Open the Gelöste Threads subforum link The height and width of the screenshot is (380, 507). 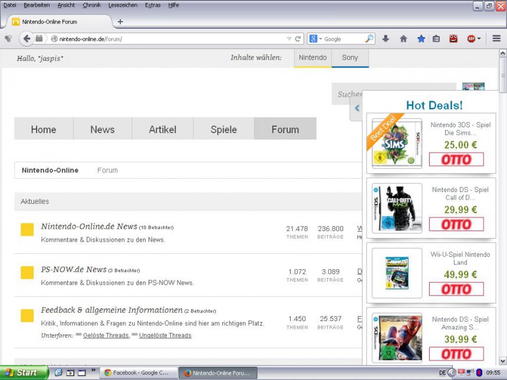point(106,336)
